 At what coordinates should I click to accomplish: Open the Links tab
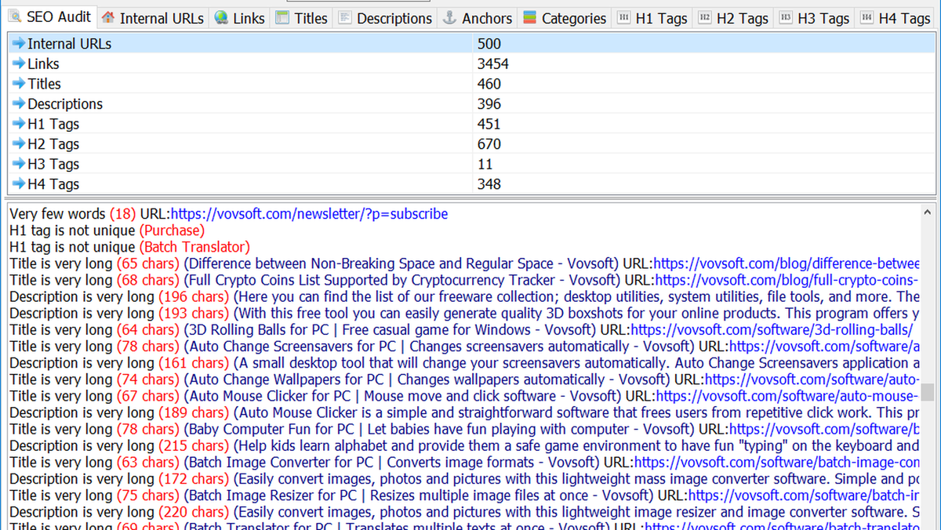coord(239,18)
